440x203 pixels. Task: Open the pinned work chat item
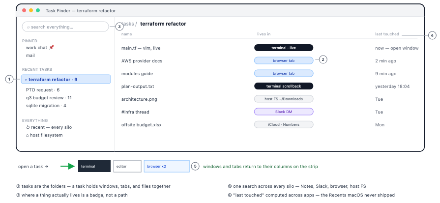pos(40,48)
